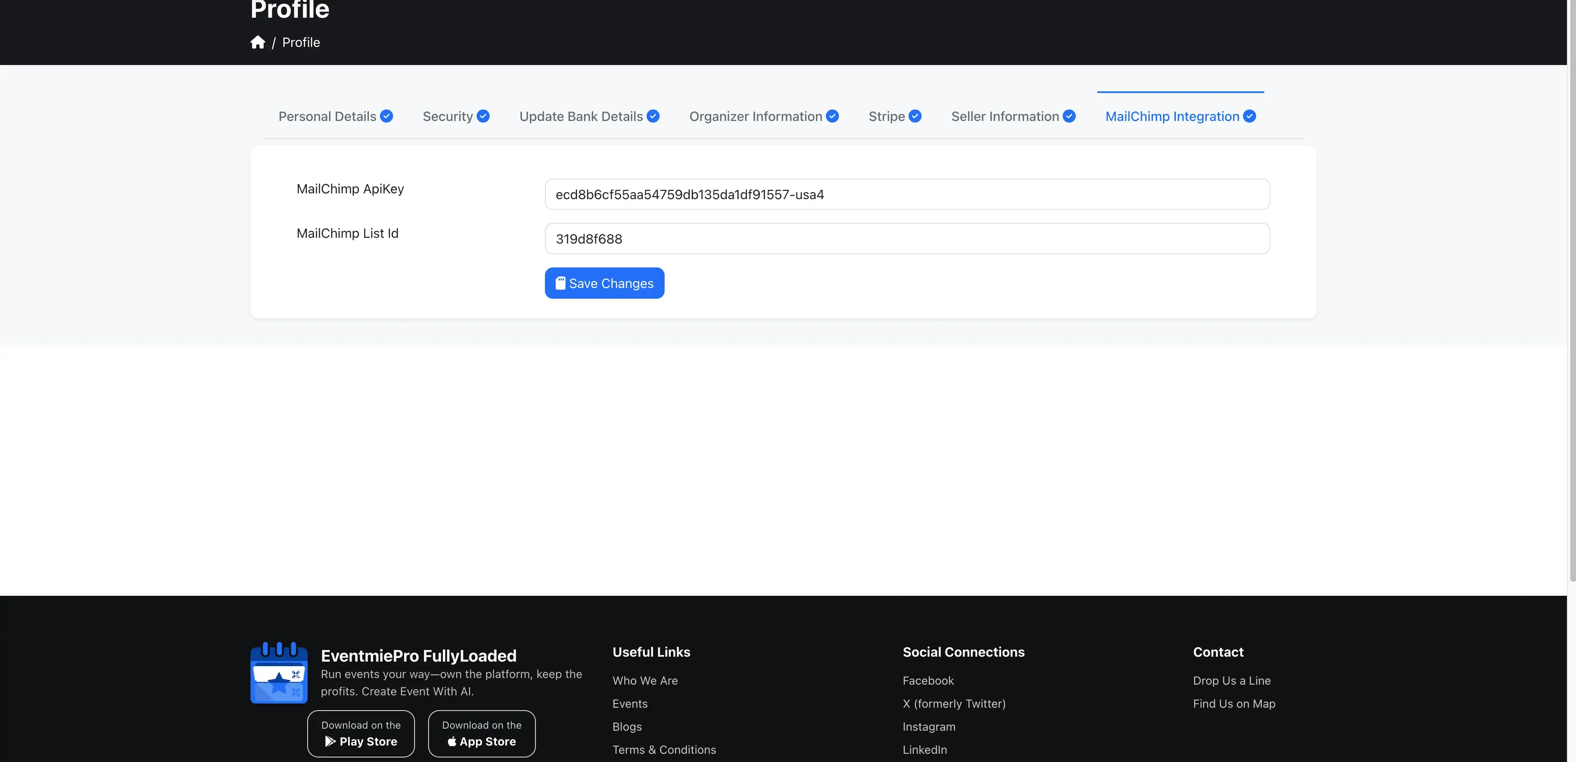Click the save icon inside Save Changes
The image size is (1576, 762).
(x=561, y=283)
